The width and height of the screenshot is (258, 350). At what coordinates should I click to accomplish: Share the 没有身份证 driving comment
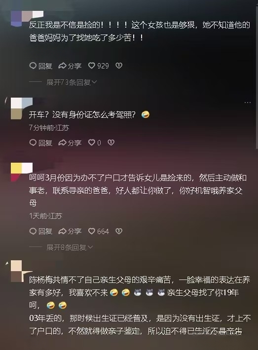(70, 142)
